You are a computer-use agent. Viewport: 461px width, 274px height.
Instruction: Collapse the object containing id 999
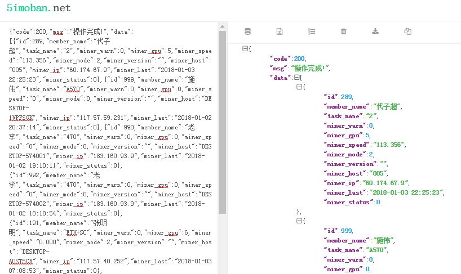coord(299,221)
